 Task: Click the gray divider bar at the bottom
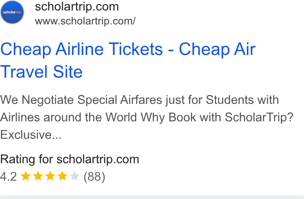[x=152, y=197]
